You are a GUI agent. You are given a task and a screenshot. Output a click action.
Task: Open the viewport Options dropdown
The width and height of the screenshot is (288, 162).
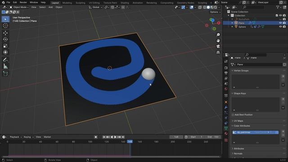pyautogui.click(x=215, y=12)
